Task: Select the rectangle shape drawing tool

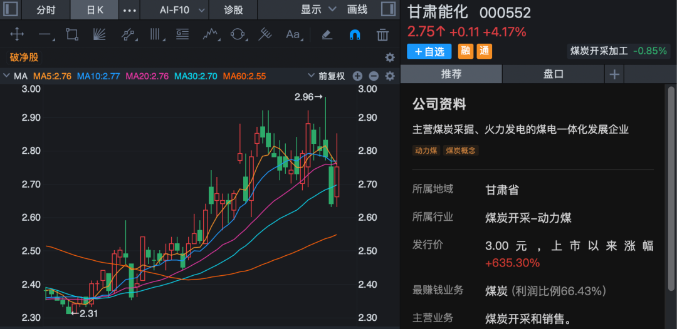Action: point(72,34)
